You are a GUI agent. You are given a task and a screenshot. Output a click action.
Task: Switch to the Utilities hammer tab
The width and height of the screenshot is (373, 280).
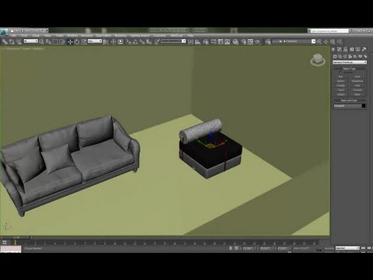[x=364, y=49]
